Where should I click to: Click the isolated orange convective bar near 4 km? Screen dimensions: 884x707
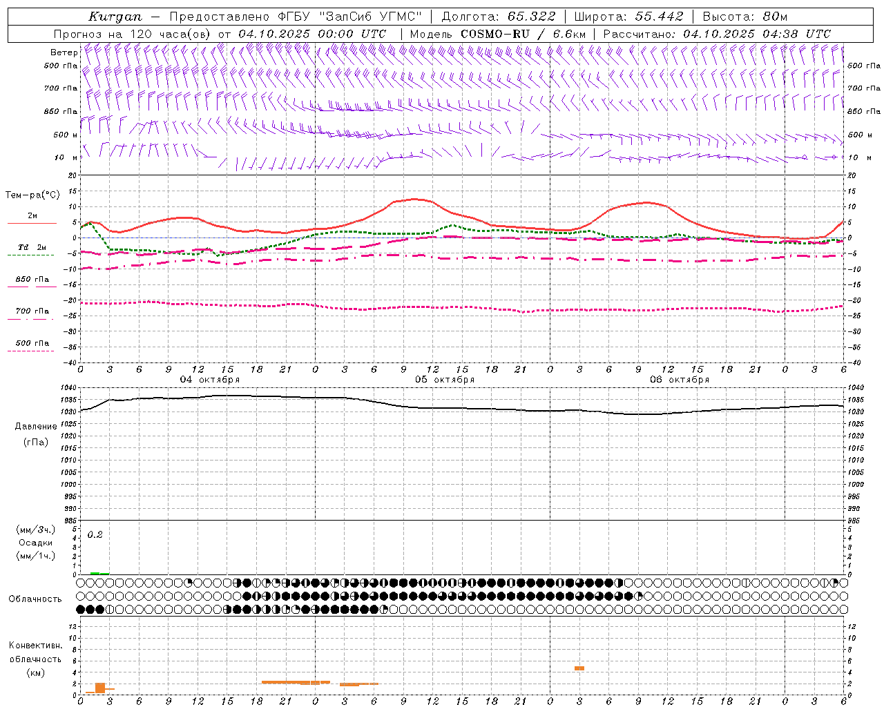coord(579,668)
